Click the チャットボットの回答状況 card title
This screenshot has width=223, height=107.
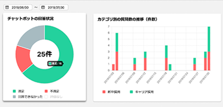[30, 19]
